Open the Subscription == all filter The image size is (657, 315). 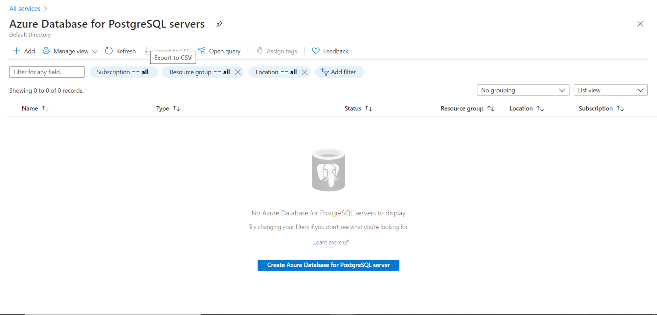[124, 72]
